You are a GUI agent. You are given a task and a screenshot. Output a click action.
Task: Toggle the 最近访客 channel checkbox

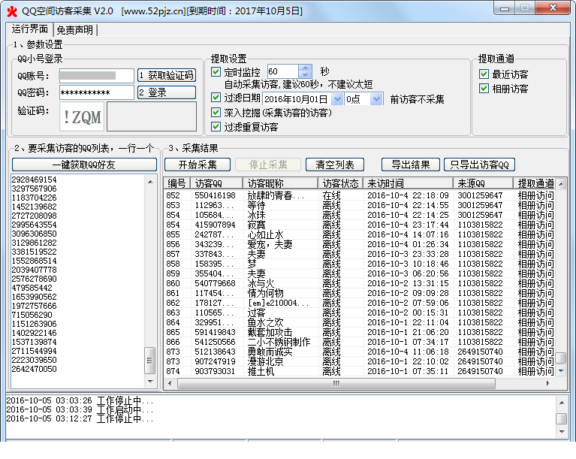pos(484,74)
